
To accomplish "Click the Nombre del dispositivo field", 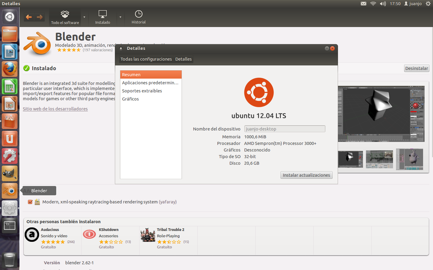I will tap(285, 129).
